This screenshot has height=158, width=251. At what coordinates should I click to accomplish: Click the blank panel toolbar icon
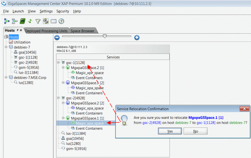click(53, 21)
